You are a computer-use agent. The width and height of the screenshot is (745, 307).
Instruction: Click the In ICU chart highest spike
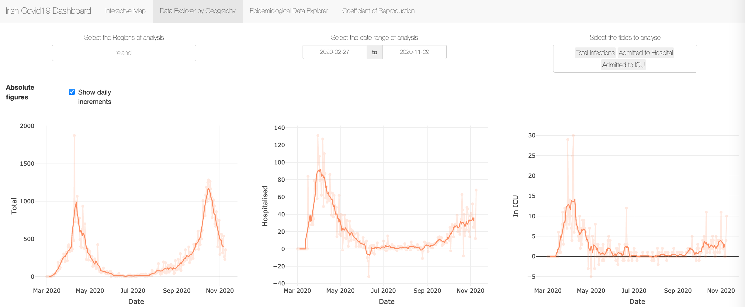pyautogui.click(x=573, y=136)
